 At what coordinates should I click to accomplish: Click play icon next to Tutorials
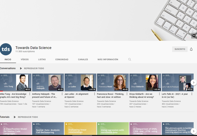15,117
